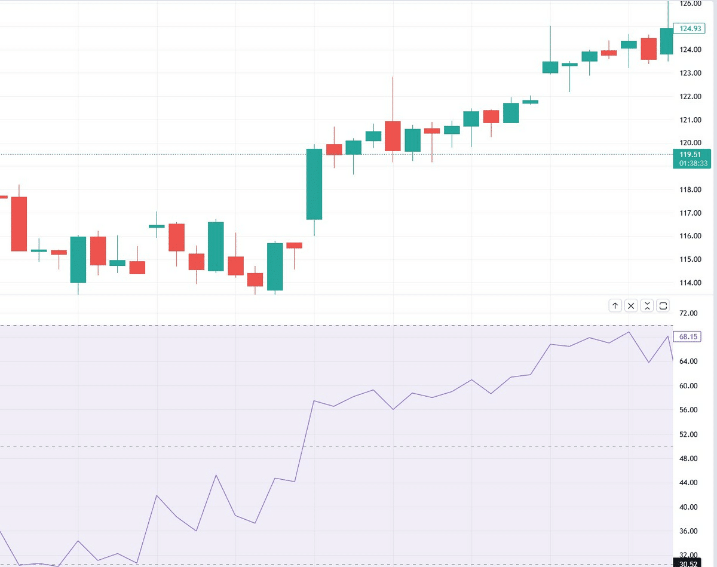The image size is (717, 567).
Task: Select the large red candle at the far left
Action: 19,223
